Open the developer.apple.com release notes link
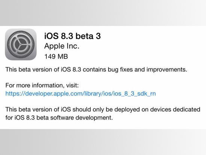The width and height of the screenshot is (206, 155). (81, 94)
